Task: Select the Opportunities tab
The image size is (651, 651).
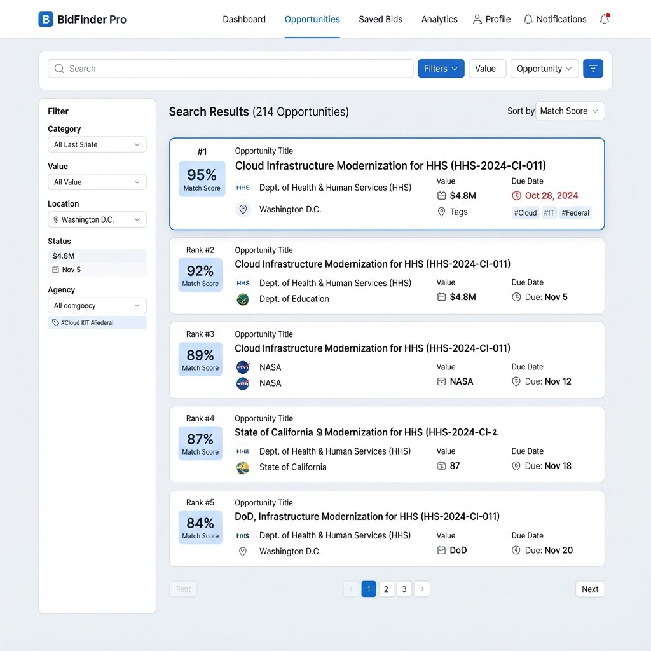Action: pos(312,19)
